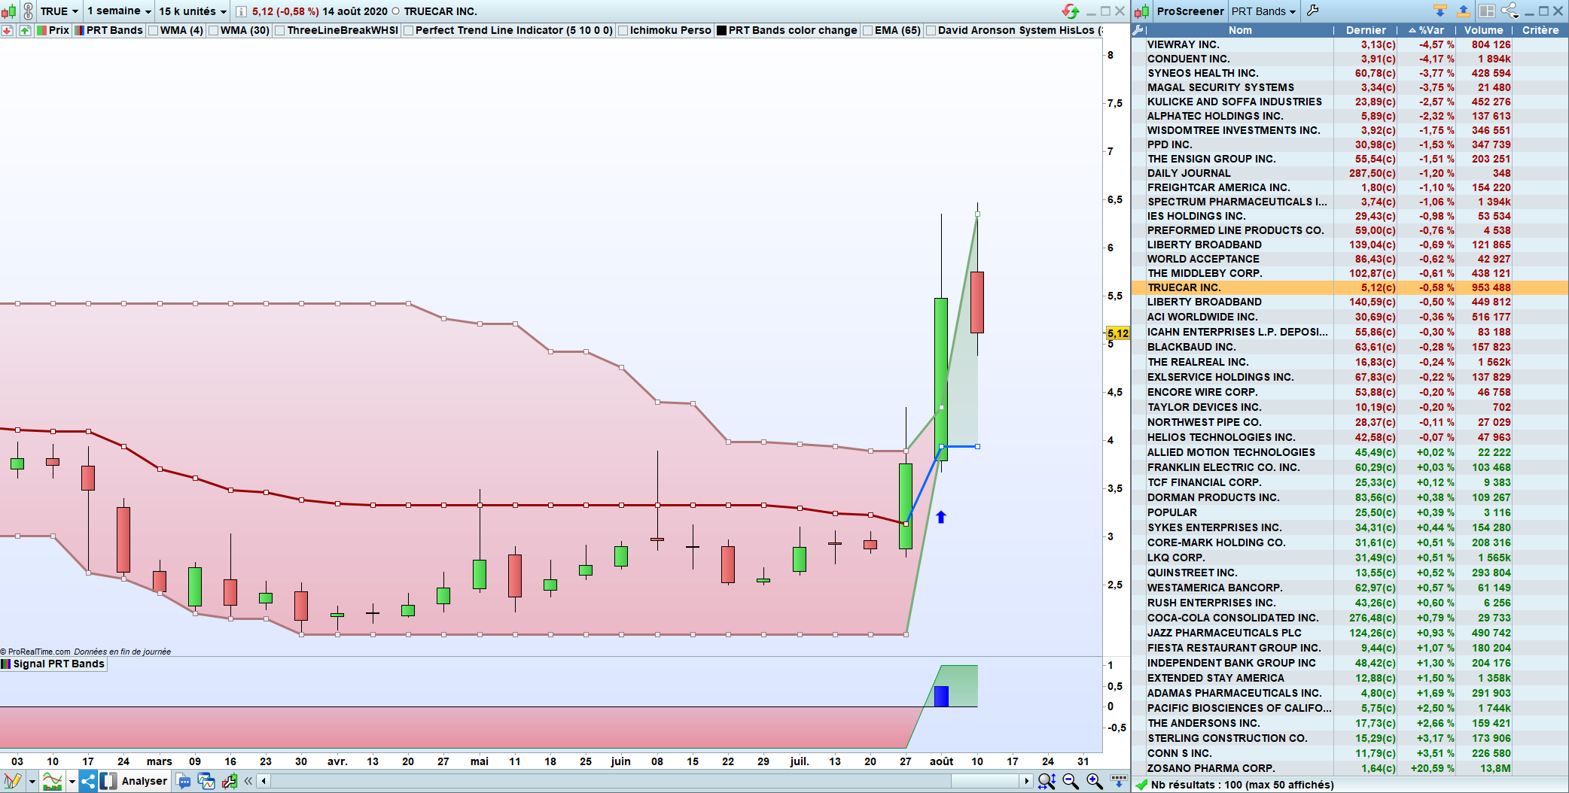The height and width of the screenshot is (793, 1569).
Task: Select JAZZ PHARMACEUTICALS PLC row
Action: [1350, 633]
